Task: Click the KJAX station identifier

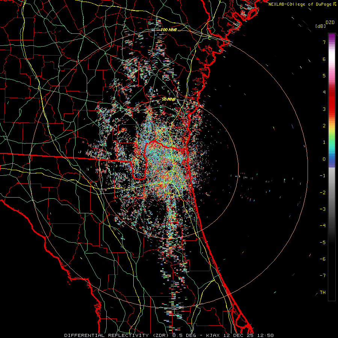Action: coord(213,335)
